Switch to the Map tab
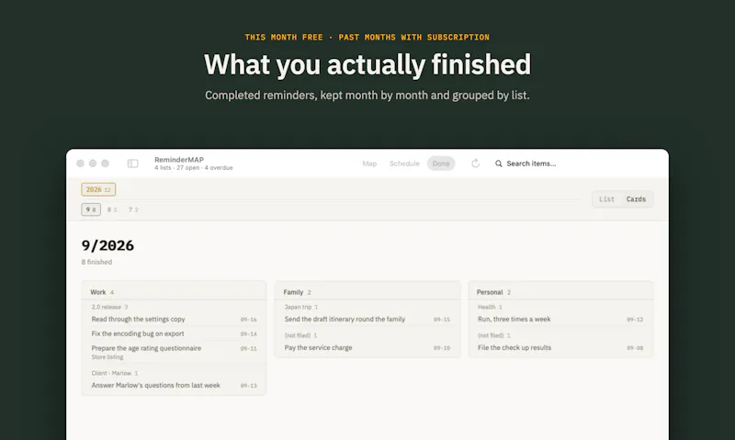 point(369,164)
